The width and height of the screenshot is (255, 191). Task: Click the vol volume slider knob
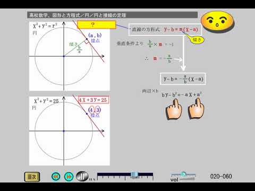pos(184,175)
